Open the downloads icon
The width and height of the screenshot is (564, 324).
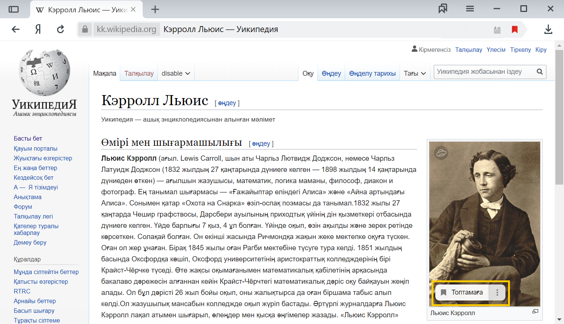(x=548, y=29)
